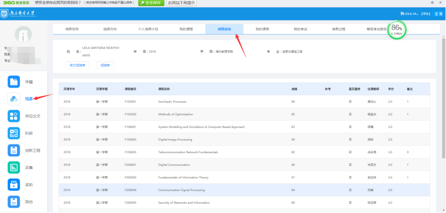This screenshot has height=213, width=446.
Task: Click the 成绩 column header
Action: click(x=294, y=89)
